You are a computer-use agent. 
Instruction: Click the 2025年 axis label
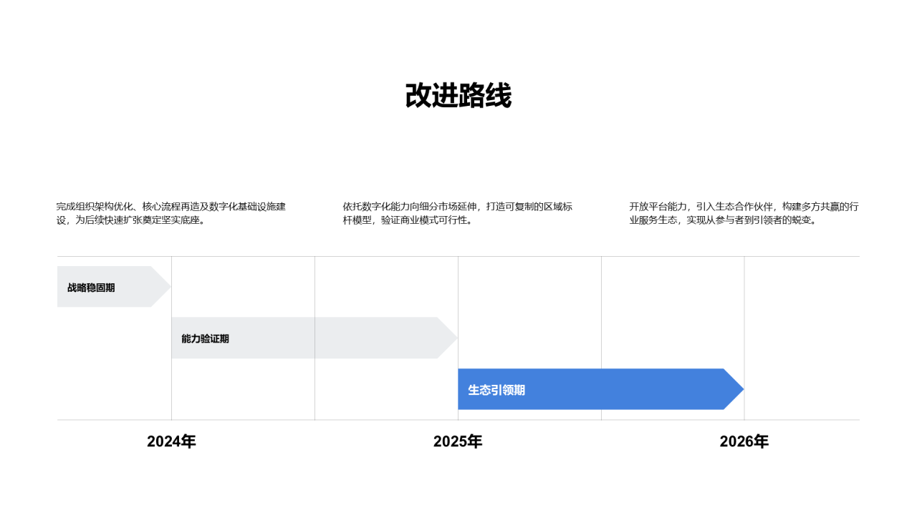coord(458,441)
